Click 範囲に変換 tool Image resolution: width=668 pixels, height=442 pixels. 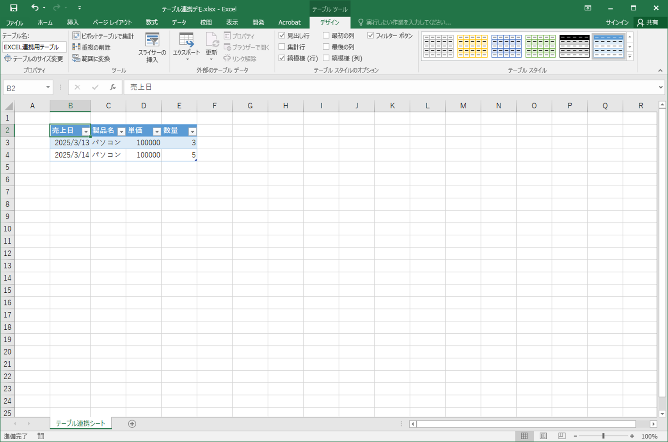point(92,58)
